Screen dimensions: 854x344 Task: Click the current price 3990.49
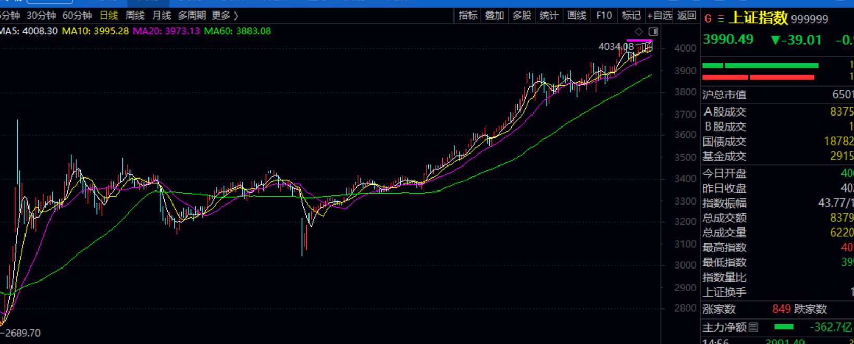(728, 40)
